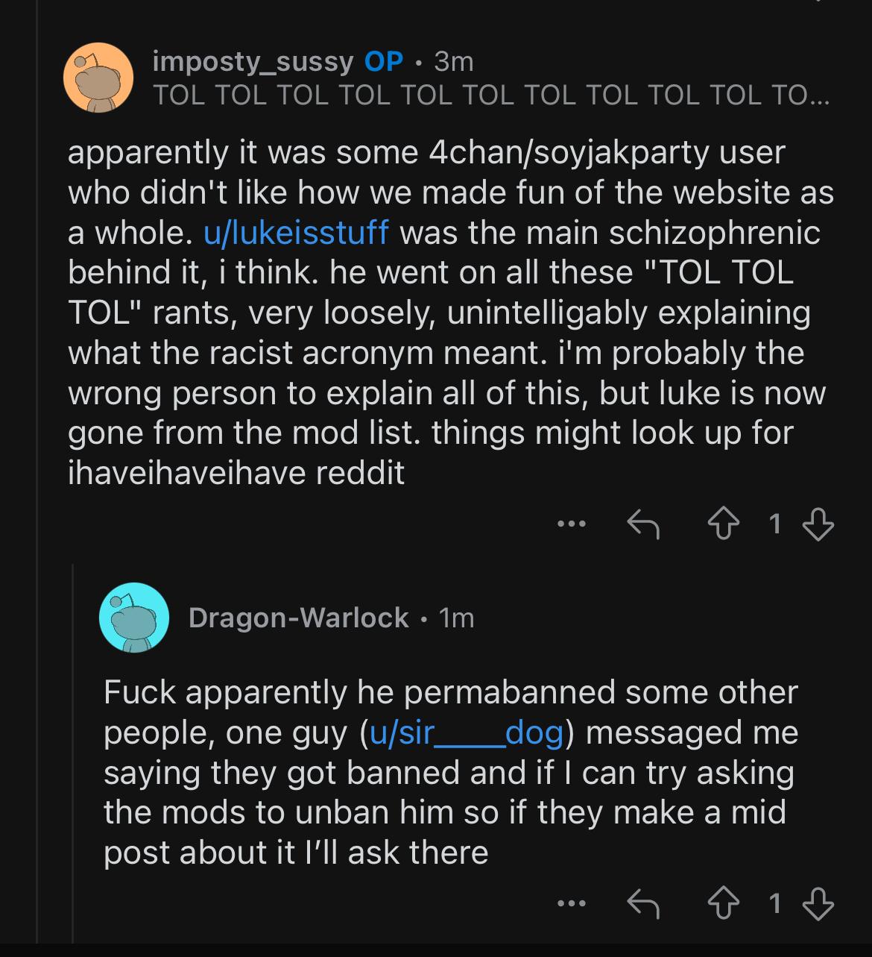Tap the blue OP badge

[x=384, y=61]
